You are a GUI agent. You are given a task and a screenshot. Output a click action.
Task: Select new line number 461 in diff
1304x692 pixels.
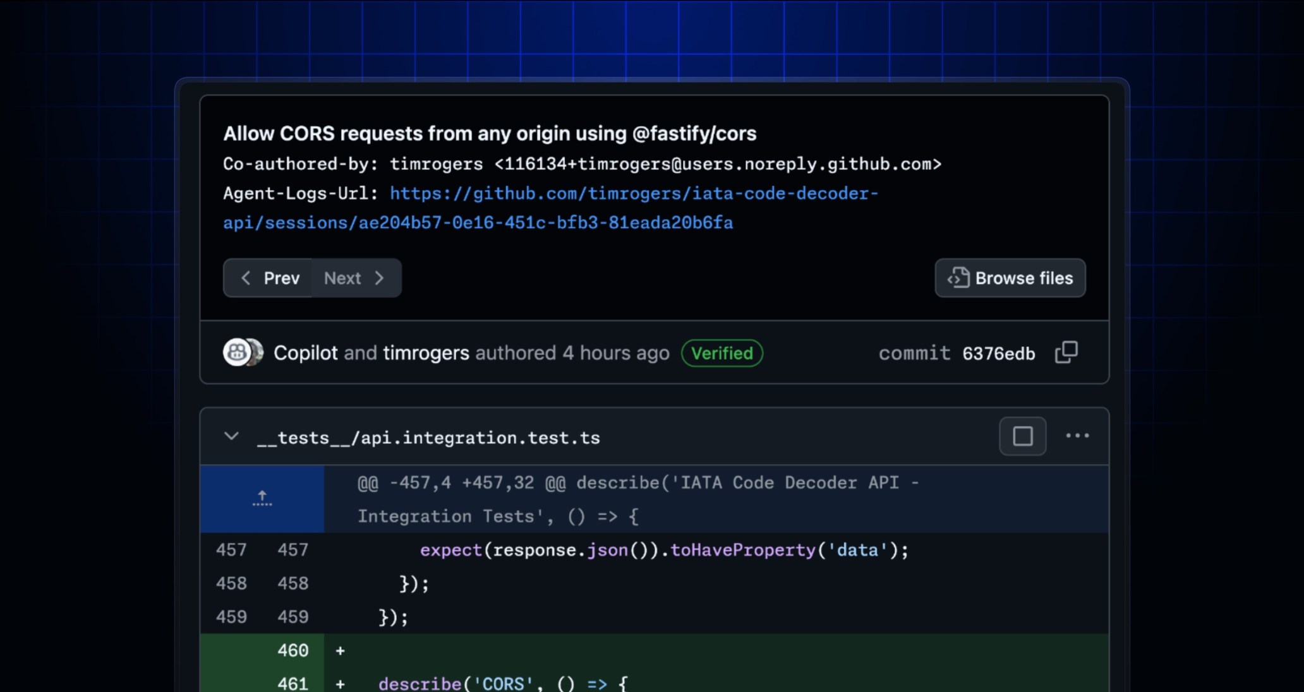pos(293,683)
